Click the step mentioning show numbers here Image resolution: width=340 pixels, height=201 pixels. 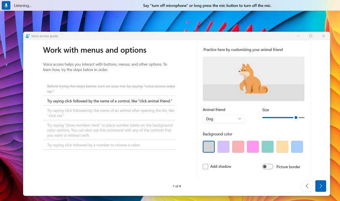tap(109, 130)
